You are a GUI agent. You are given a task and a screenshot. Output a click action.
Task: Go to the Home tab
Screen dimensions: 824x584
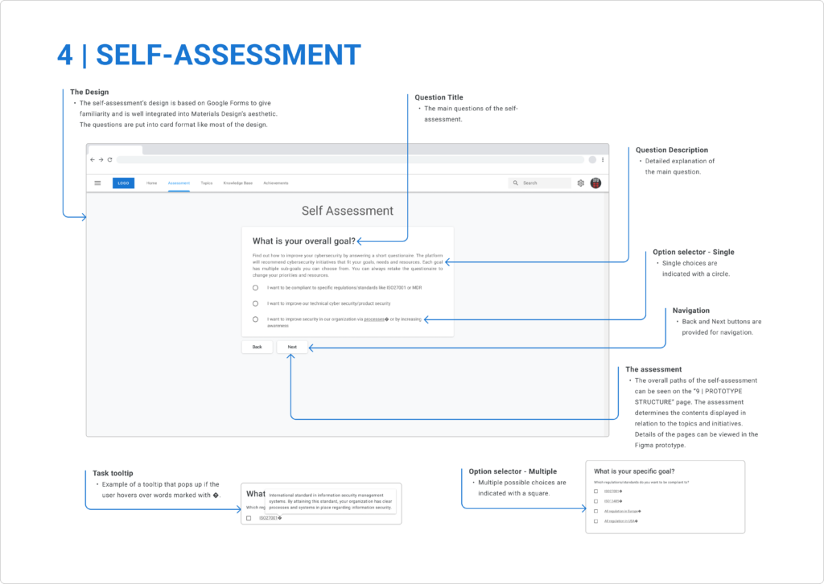coord(151,183)
